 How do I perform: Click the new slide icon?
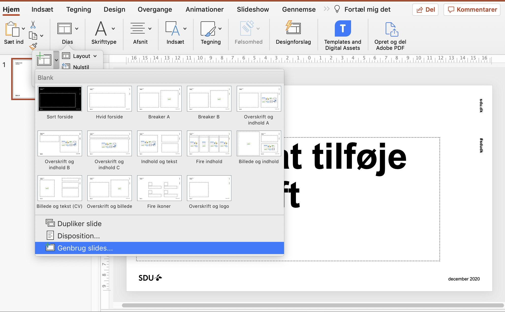[44, 59]
